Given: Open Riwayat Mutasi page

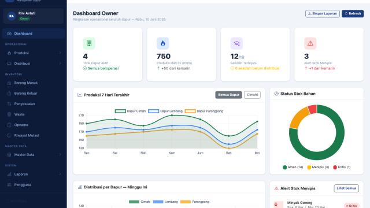Looking at the screenshot, I should pos(34,135).
